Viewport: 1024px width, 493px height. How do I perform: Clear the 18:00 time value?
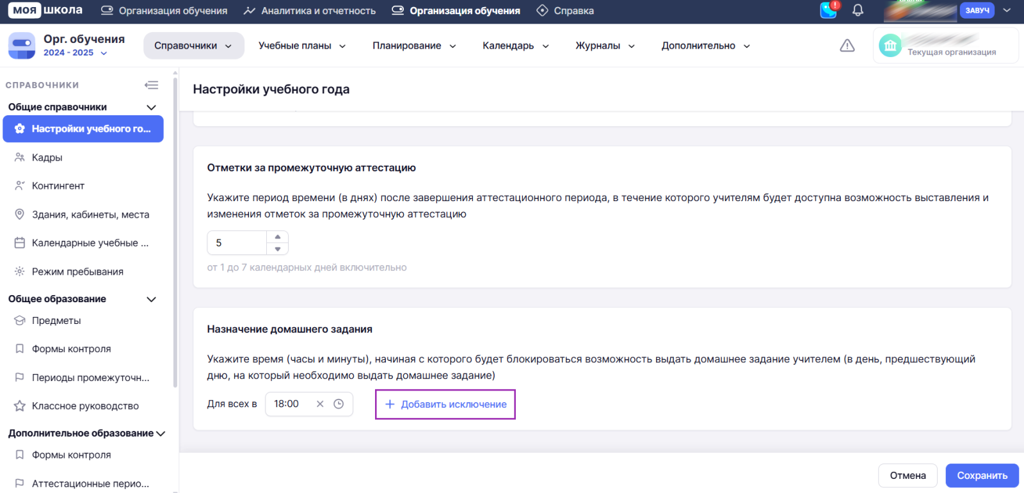click(320, 404)
